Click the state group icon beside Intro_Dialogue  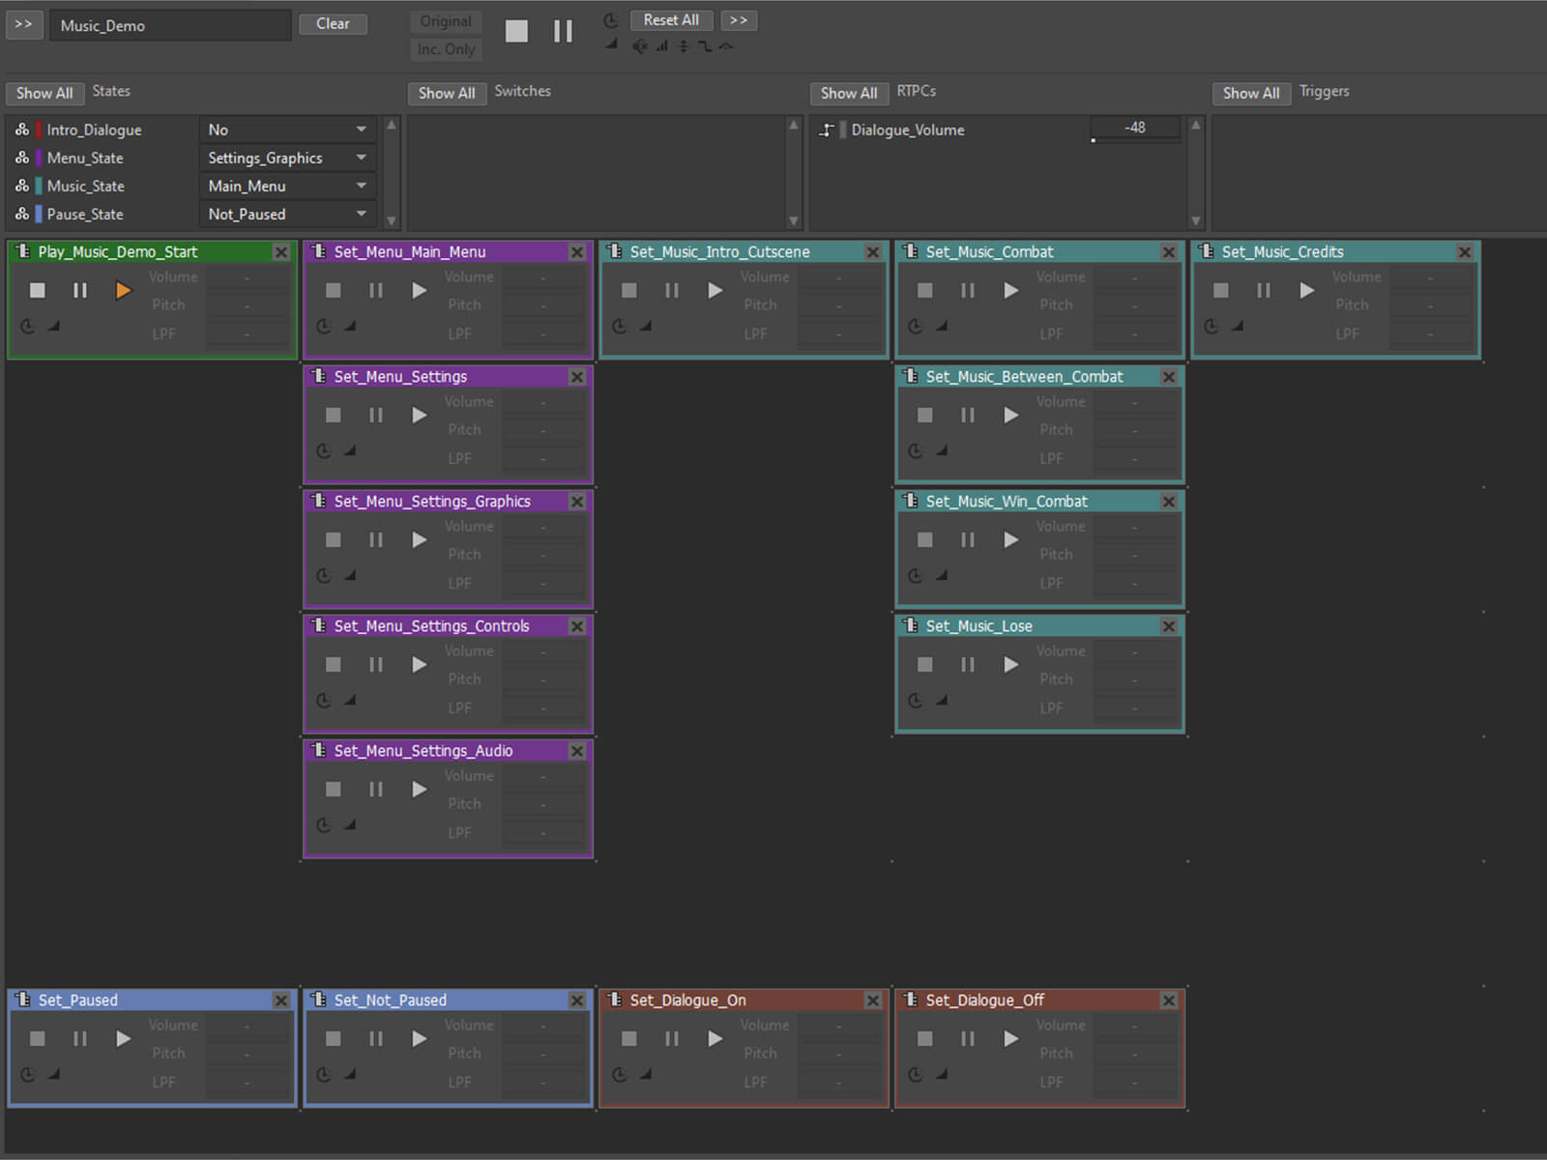click(x=22, y=130)
